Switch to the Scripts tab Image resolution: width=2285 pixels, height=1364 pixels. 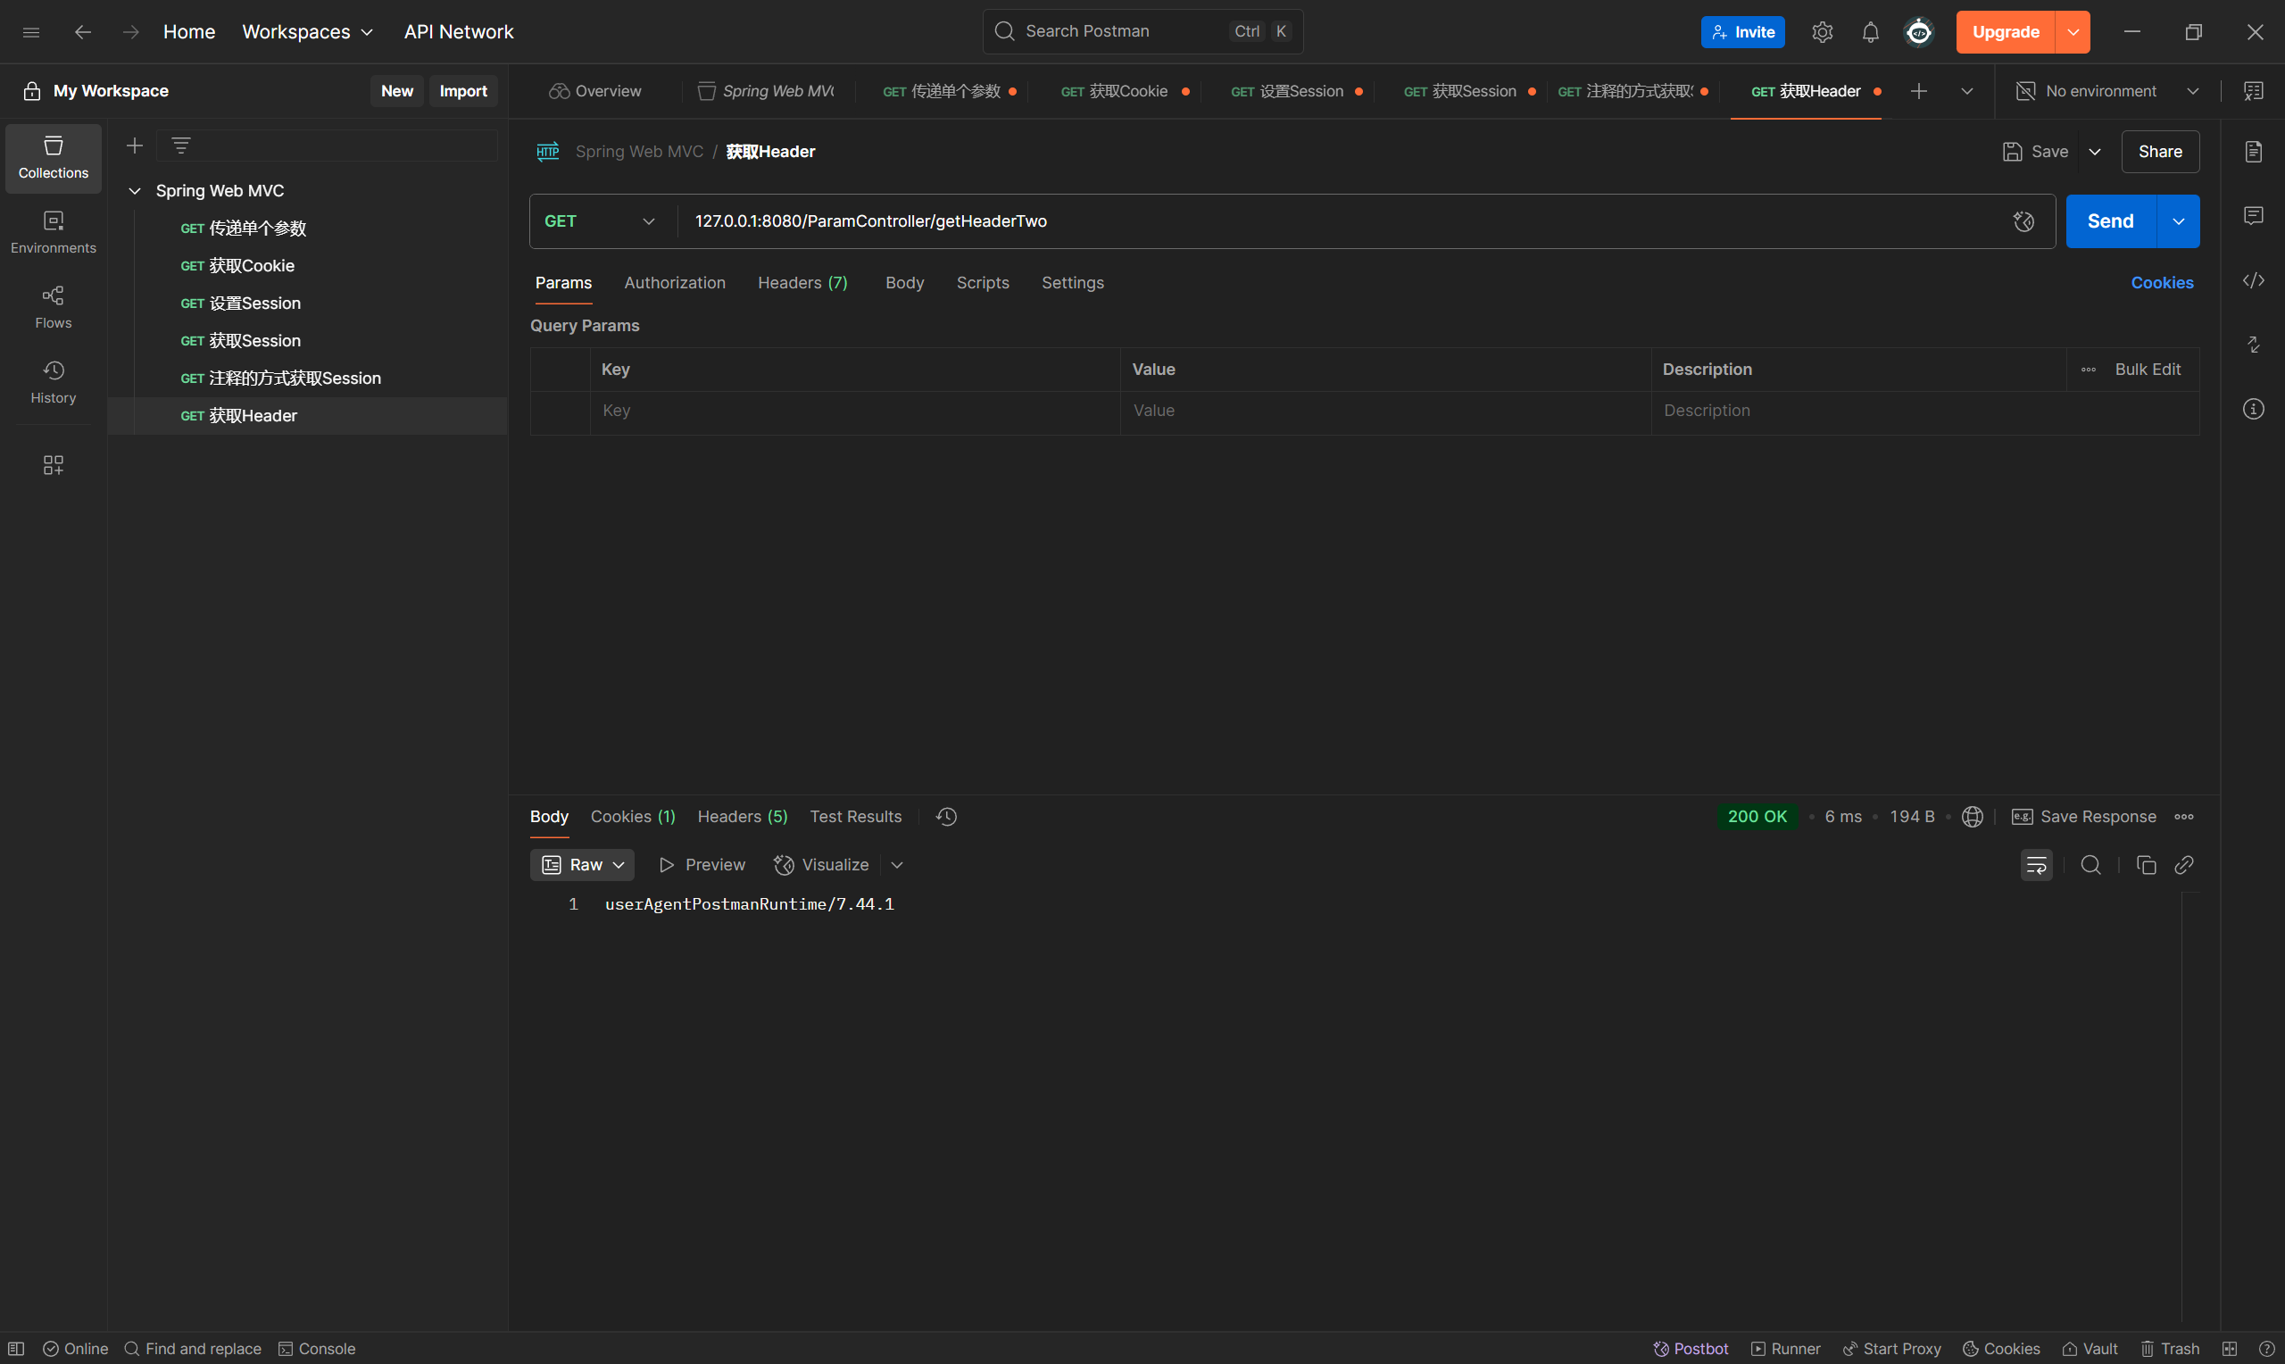[x=982, y=283]
